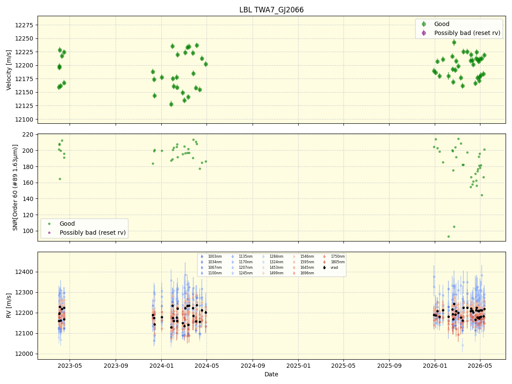Select the 1245nm legend entry
512x384 pixels.
(x=241, y=273)
